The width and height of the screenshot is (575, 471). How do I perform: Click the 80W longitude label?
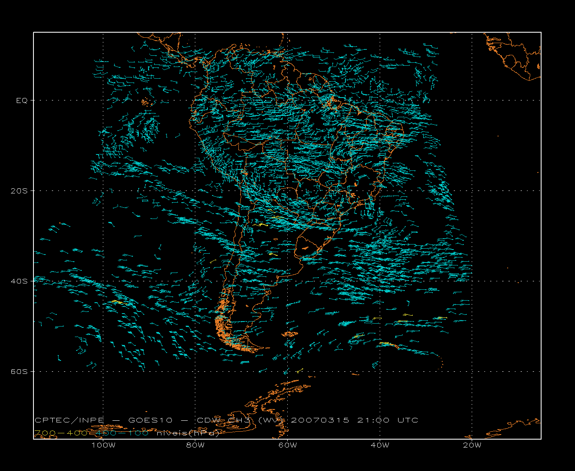(195, 445)
